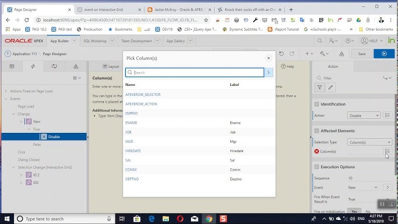Toggle the Execution Options section
This screenshot has height=224, width=398.
317,167
